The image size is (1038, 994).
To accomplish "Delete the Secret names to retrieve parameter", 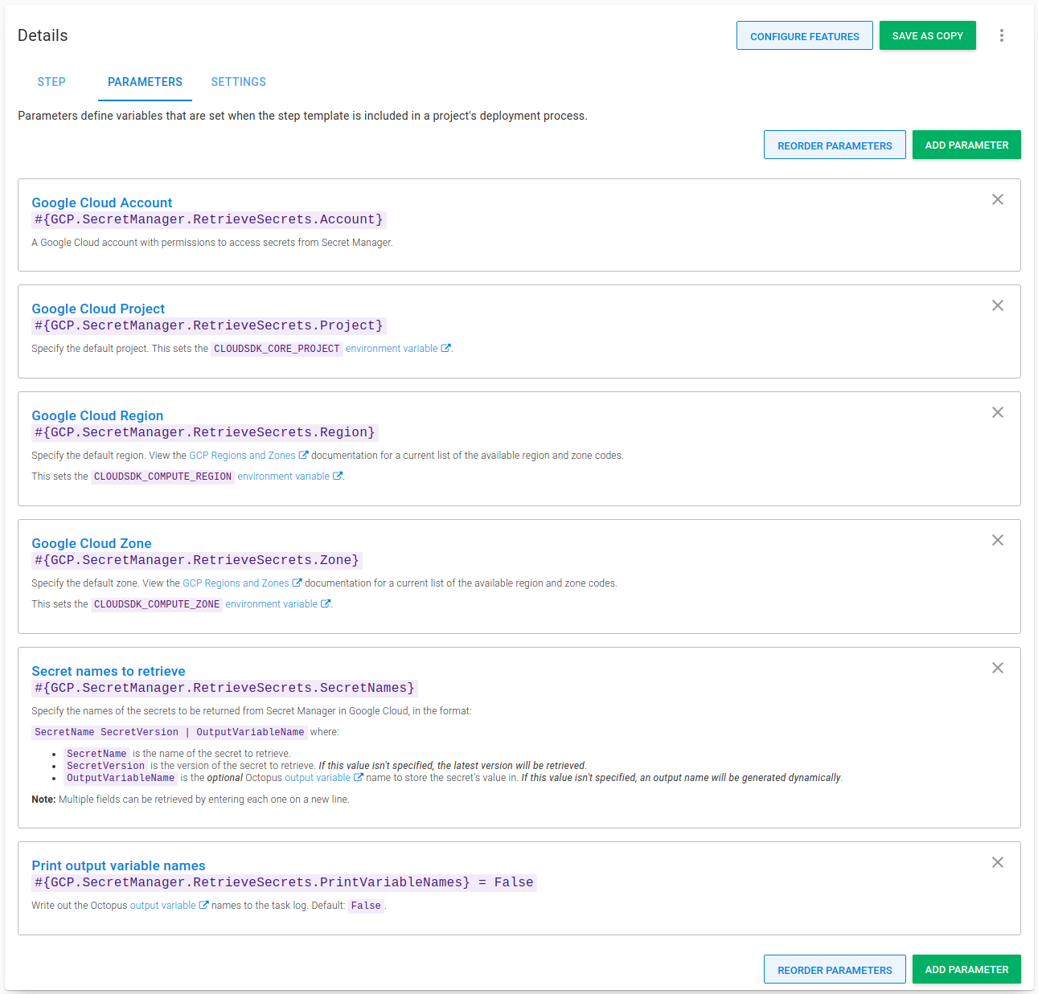I will tap(997, 669).
